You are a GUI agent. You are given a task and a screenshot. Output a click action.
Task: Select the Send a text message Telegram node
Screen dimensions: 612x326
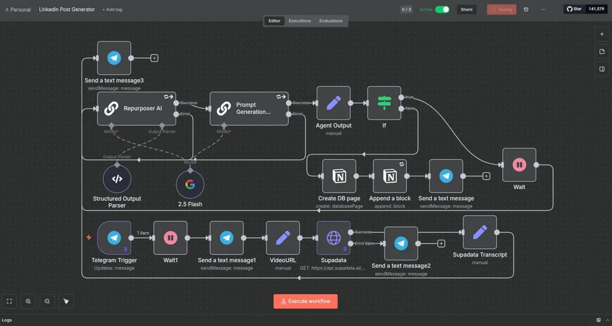(446, 176)
